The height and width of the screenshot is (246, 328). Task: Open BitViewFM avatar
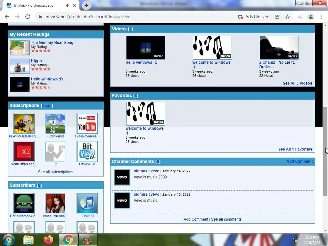87,152
